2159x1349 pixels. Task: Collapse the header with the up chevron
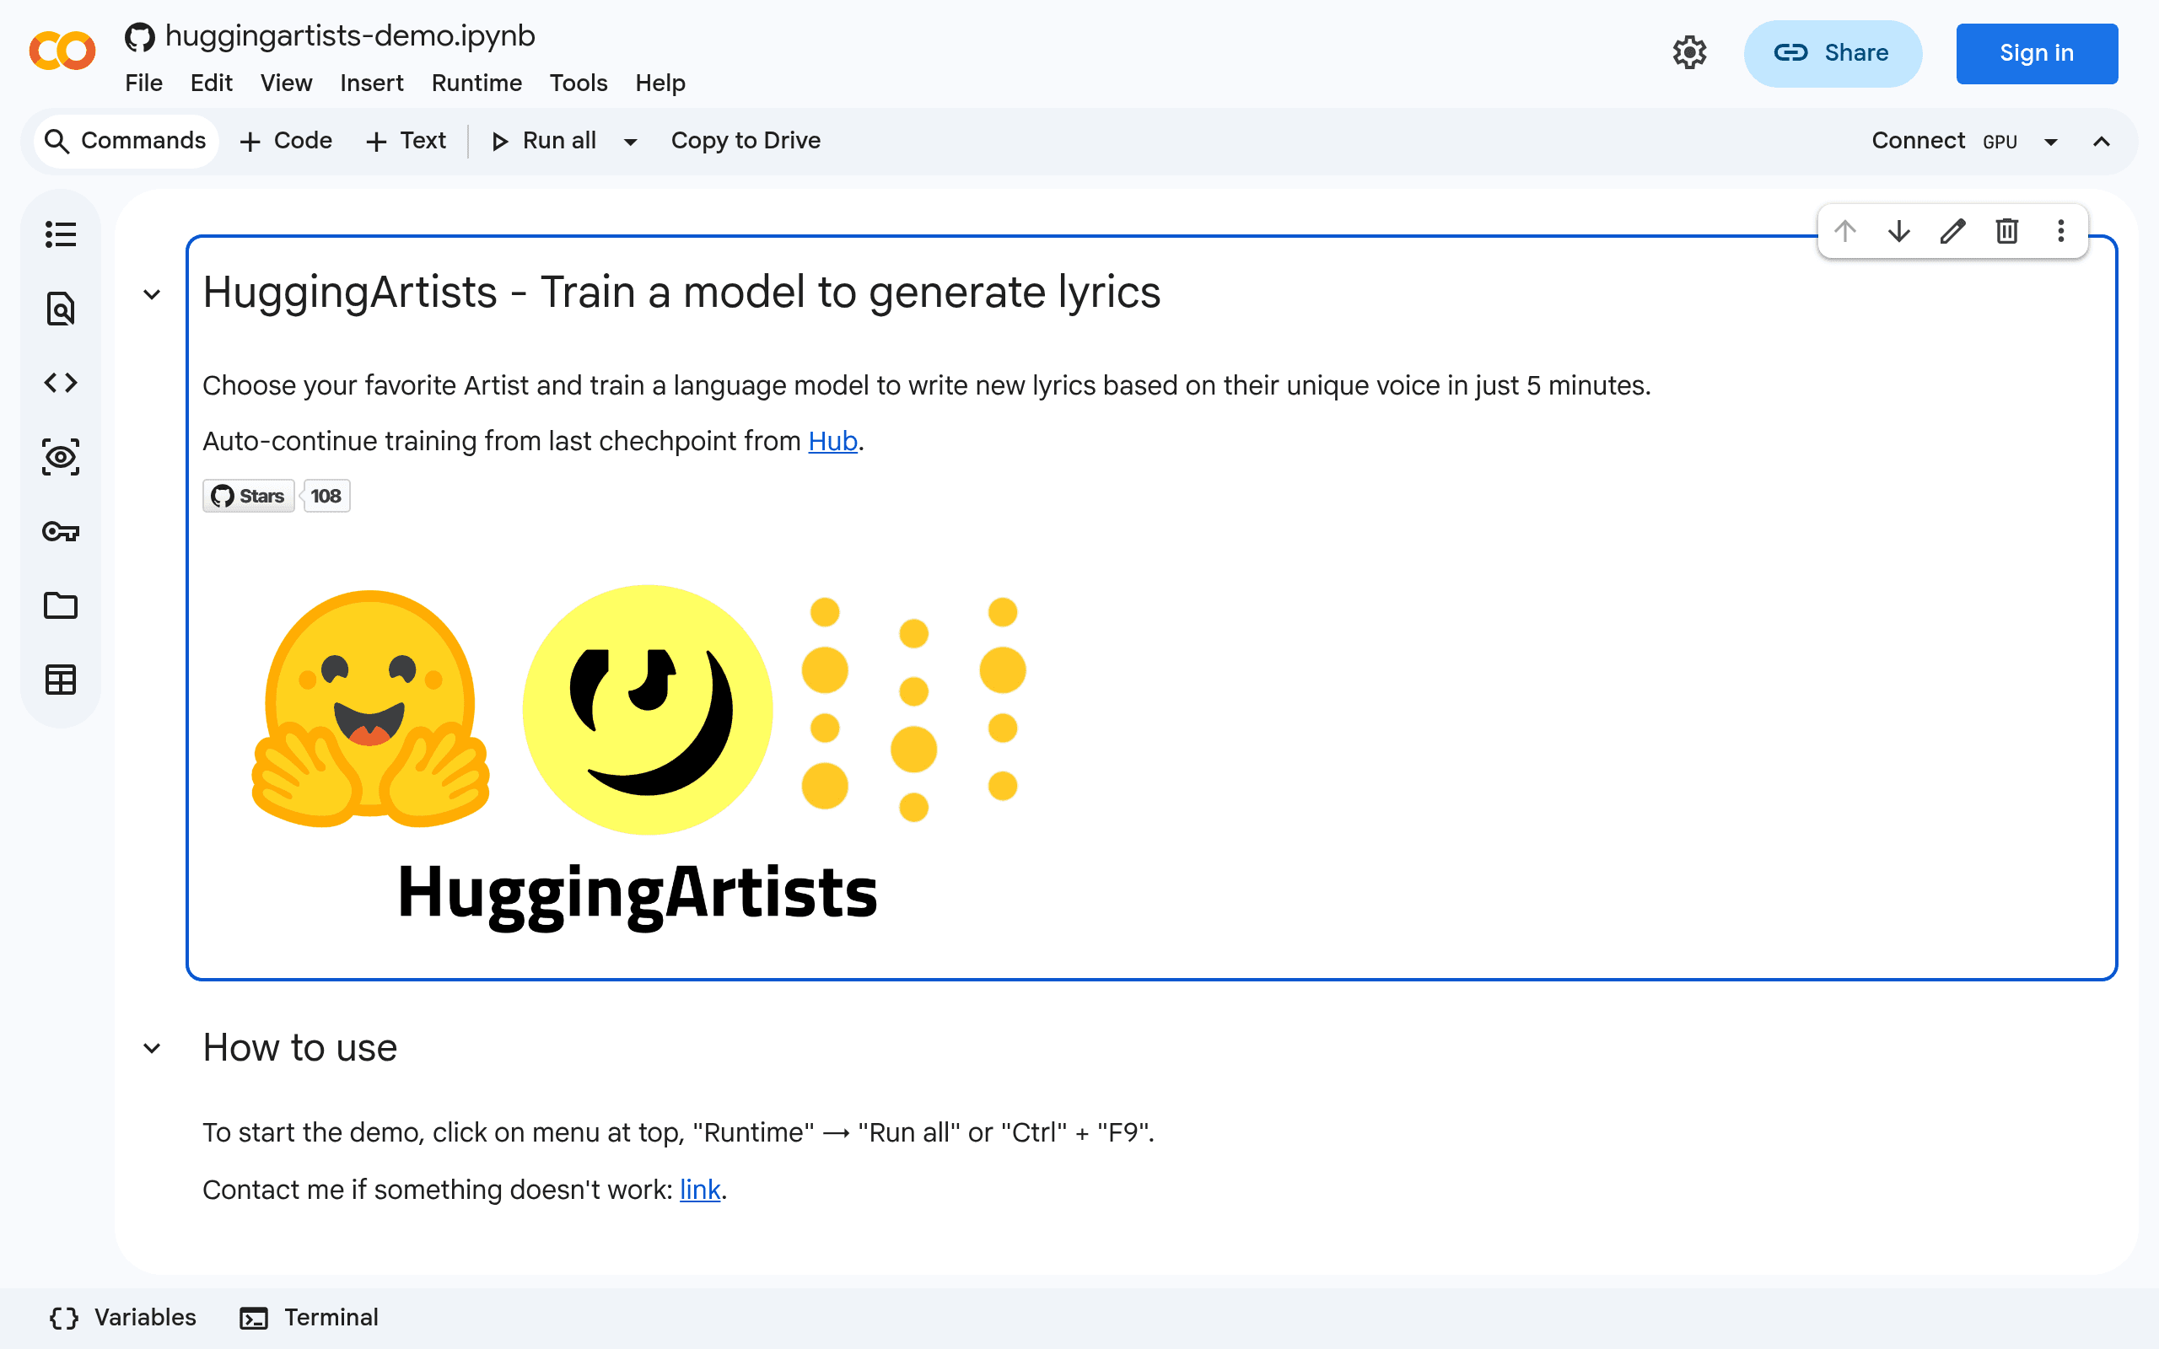tap(2101, 142)
